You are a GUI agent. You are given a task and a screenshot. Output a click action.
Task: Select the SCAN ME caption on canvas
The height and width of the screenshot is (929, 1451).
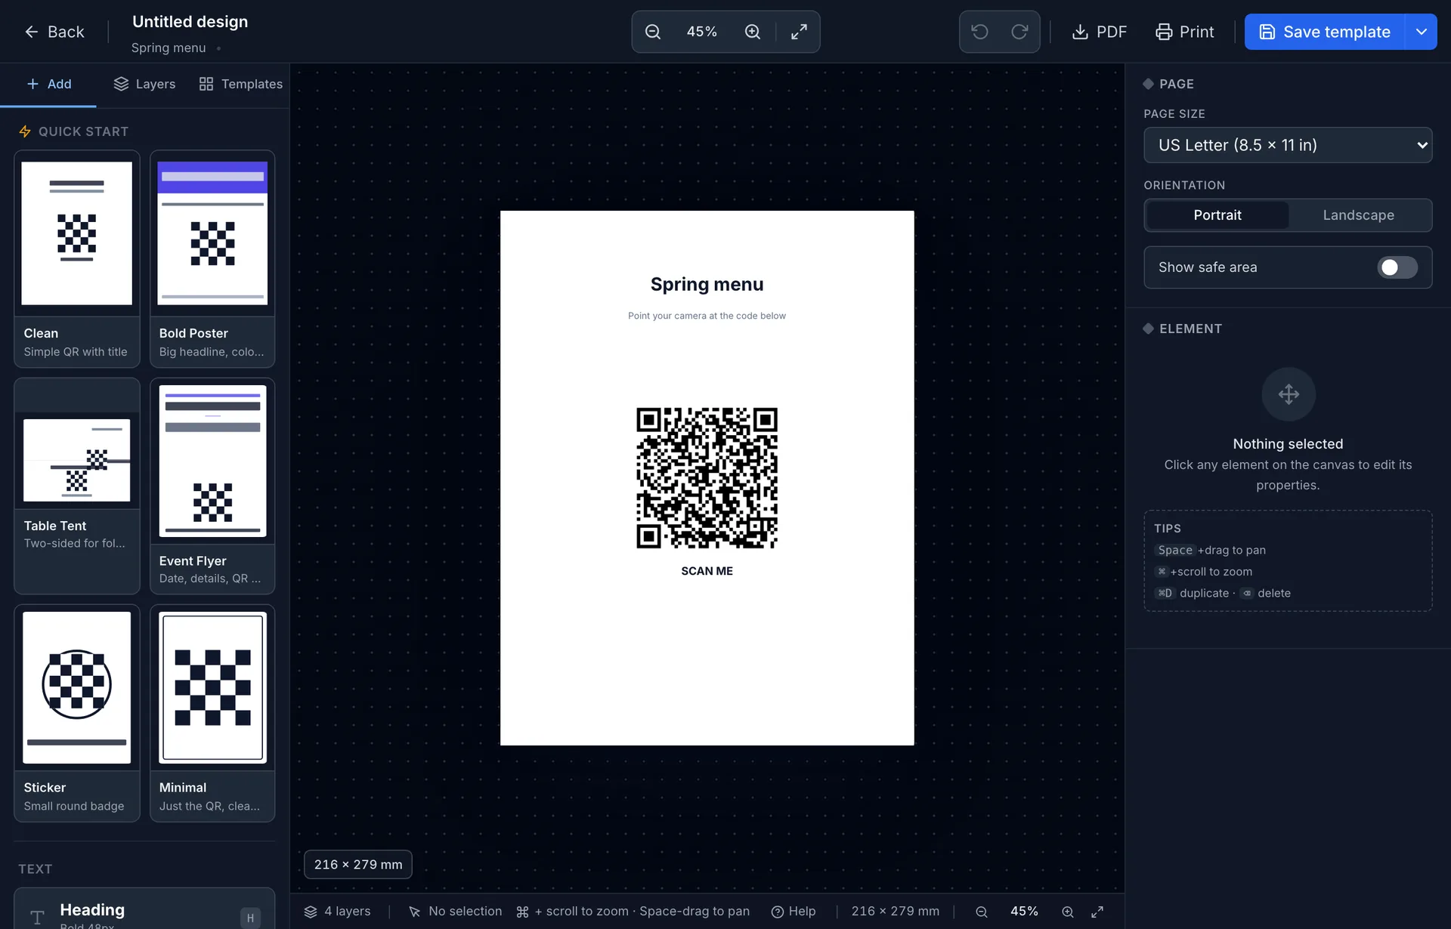707,571
